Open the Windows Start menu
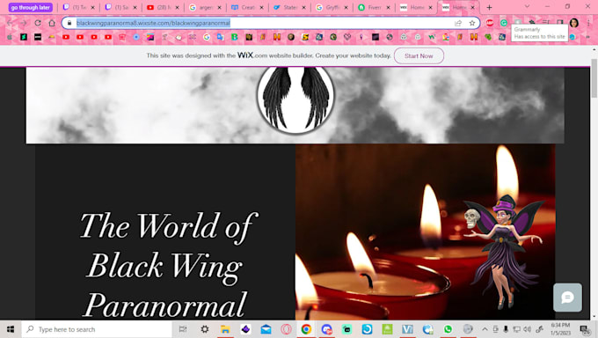 point(11,329)
